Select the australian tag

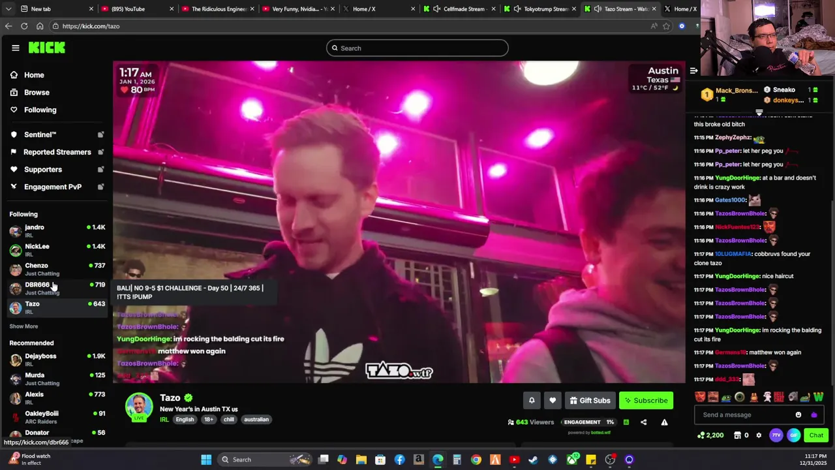[256, 420]
